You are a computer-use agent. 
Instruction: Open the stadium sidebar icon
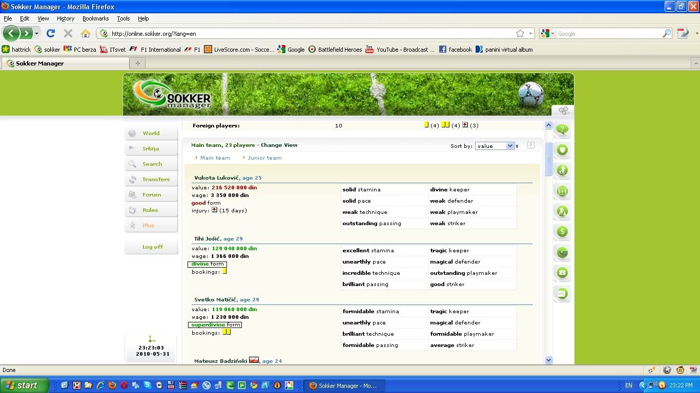pyautogui.click(x=563, y=252)
